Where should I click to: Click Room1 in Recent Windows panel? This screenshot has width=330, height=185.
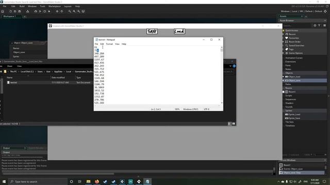tap(287, 165)
